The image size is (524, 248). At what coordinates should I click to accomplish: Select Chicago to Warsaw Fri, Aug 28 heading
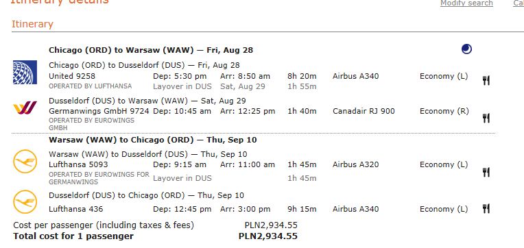coord(151,51)
